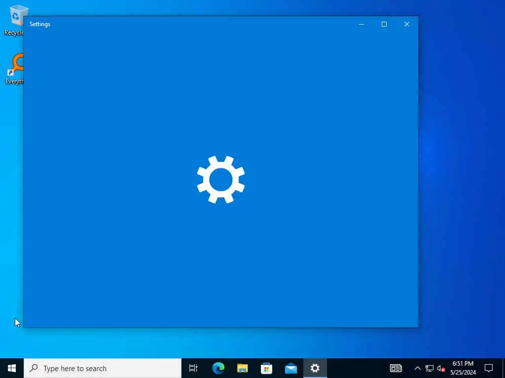Viewport: 505px width, 378px height.
Task: Minimize the Settings window
Action: 361,24
